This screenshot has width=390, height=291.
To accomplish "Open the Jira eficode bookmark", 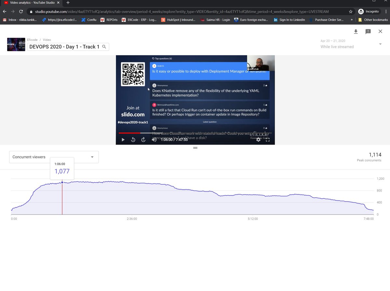I will pyautogui.click(x=59, y=20).
